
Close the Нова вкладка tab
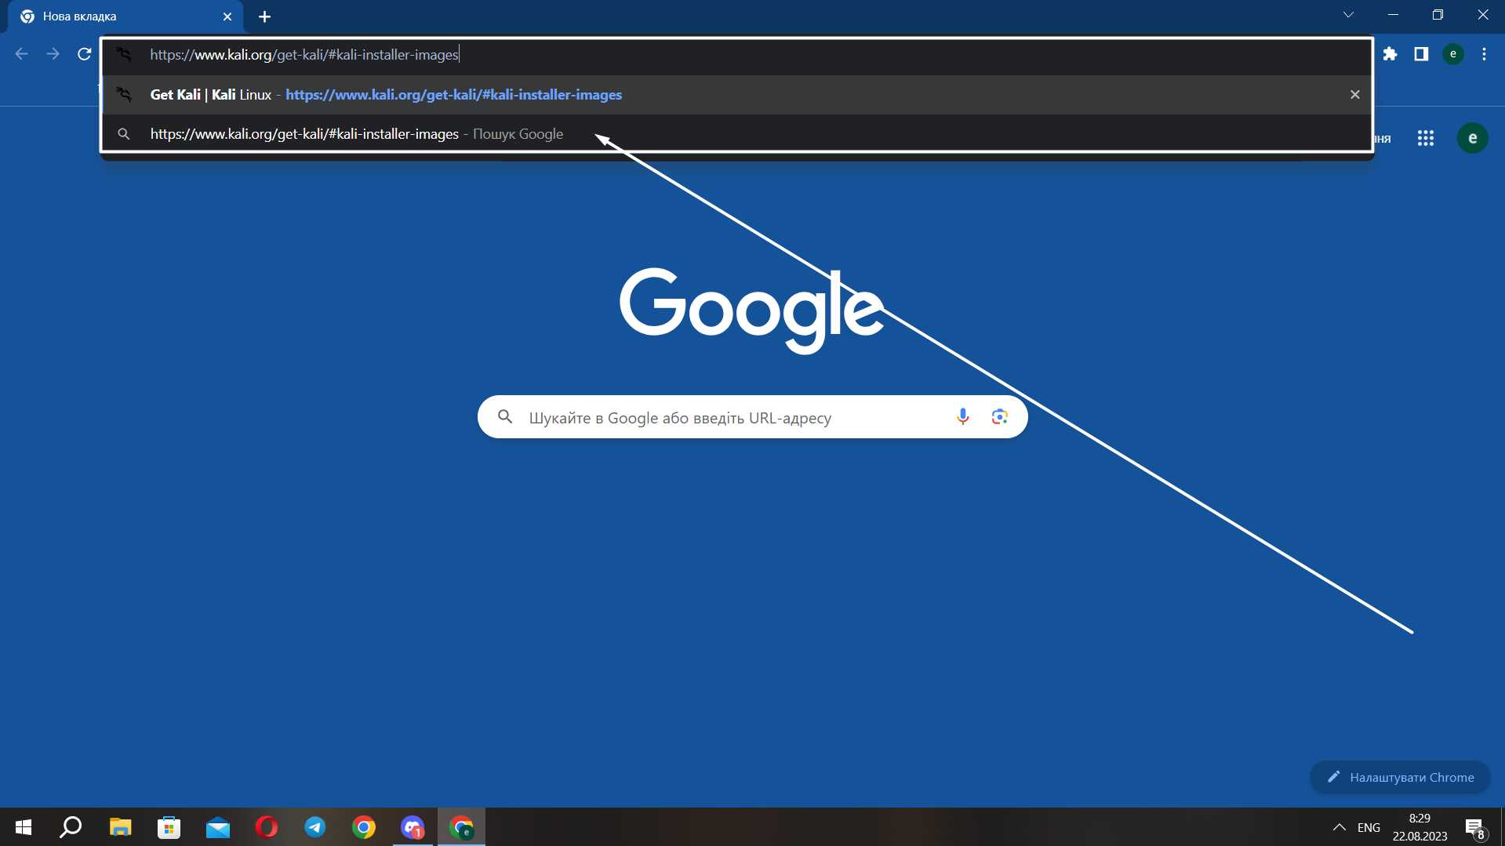coord(227,16)
